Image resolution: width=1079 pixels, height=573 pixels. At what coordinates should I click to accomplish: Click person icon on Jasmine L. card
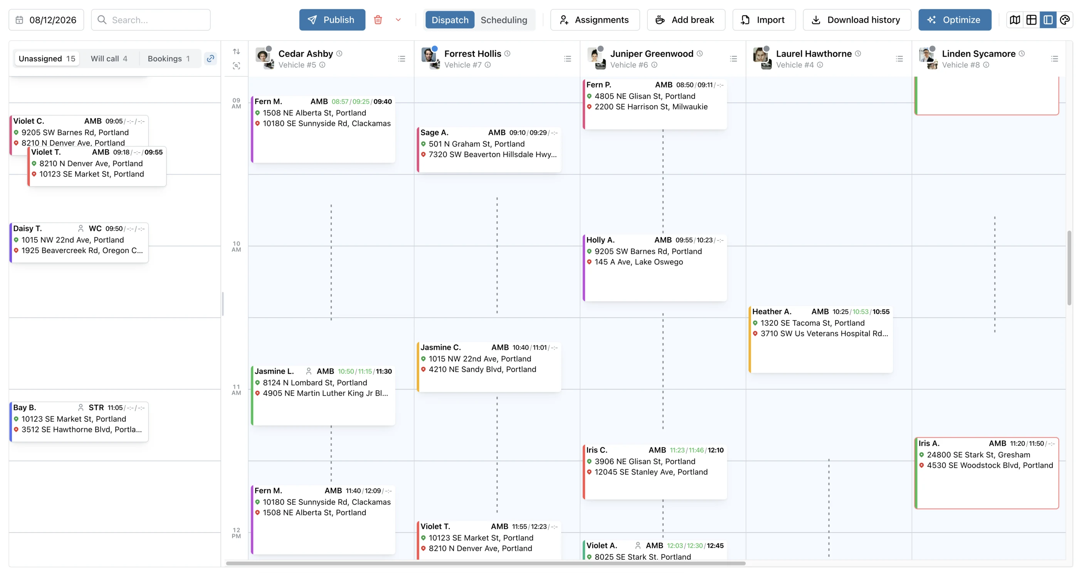(x=309, y=371)
